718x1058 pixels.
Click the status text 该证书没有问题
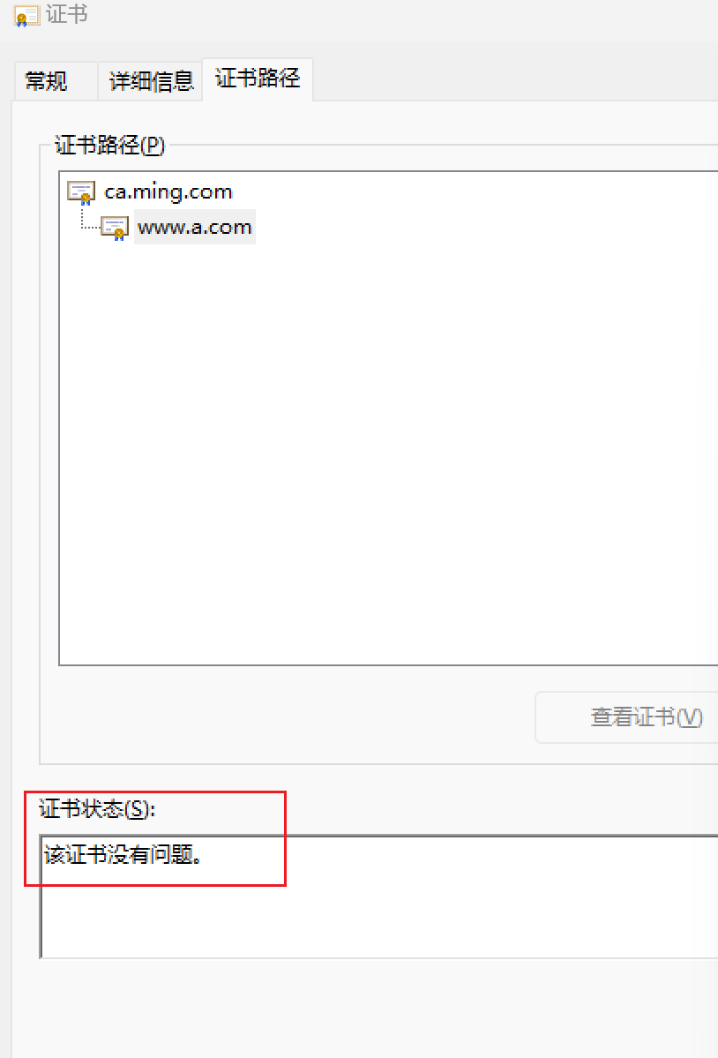123,855
